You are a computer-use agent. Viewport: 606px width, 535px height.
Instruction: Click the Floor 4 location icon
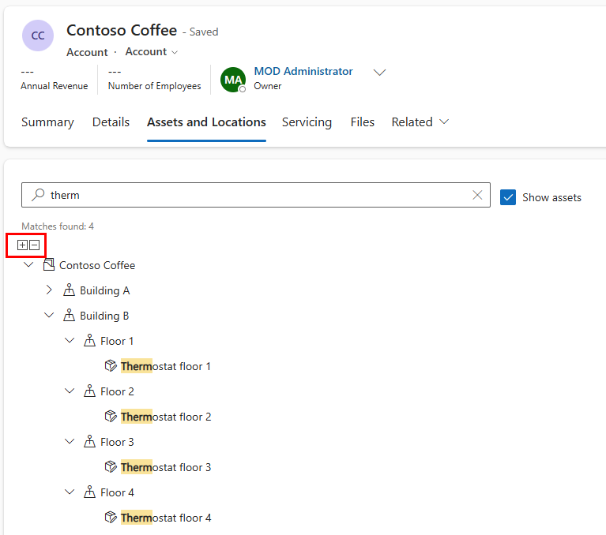click(x=89, y=492)
